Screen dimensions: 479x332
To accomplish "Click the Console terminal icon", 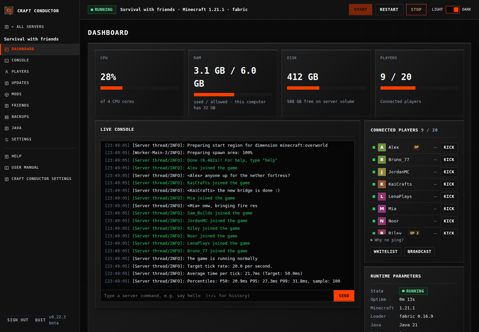I will click(7, 60).
